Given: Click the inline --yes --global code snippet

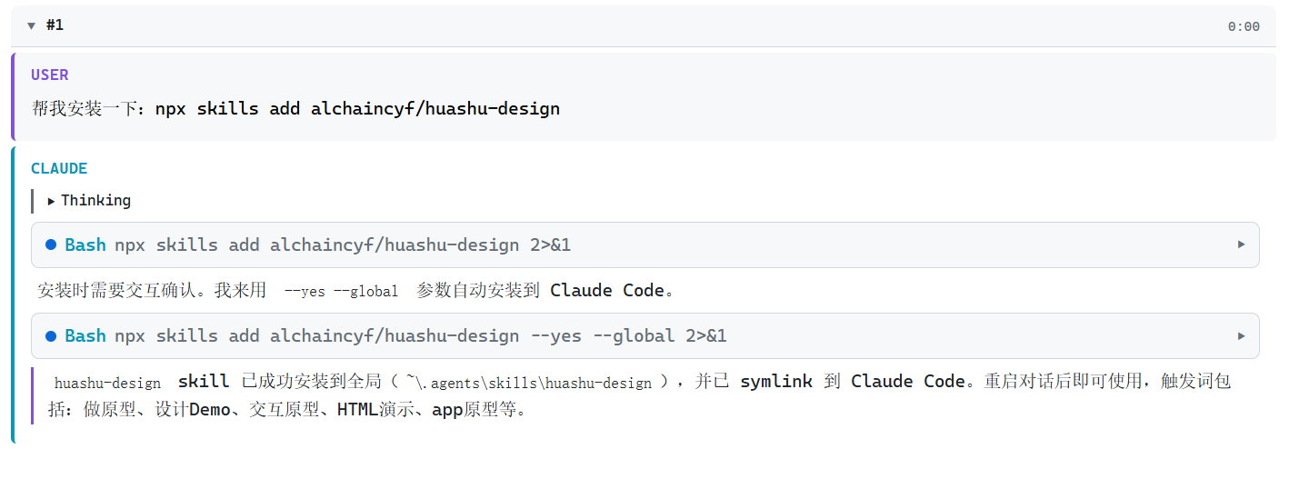Looking at the screenshot, I should 341,291.
